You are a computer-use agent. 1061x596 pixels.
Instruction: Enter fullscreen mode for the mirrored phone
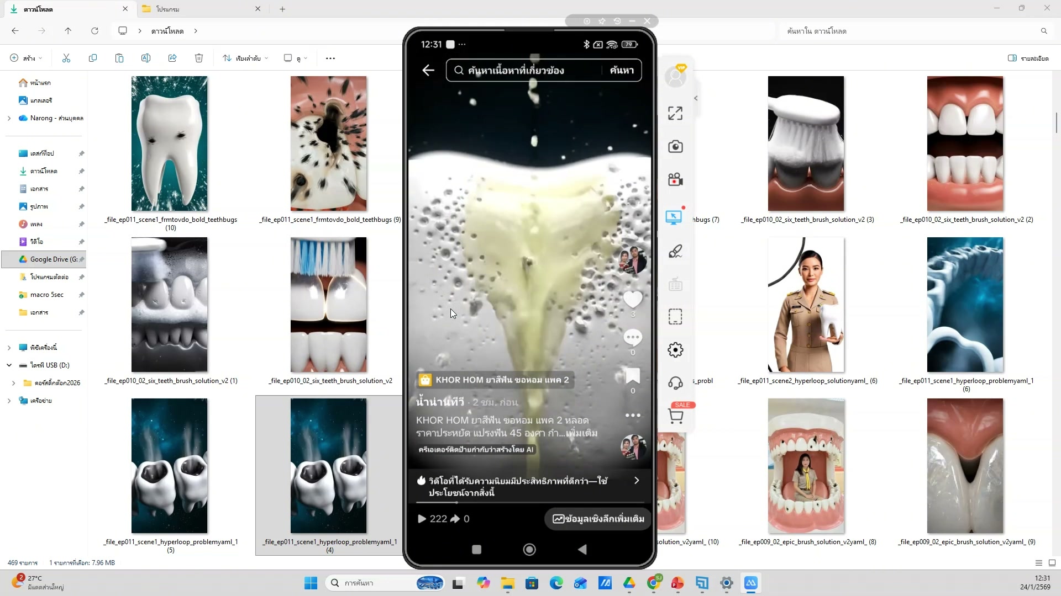click(x=675, y=113)
